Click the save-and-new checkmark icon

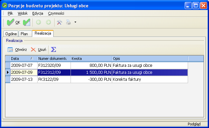pyautogui.click(x=27, y=22)
